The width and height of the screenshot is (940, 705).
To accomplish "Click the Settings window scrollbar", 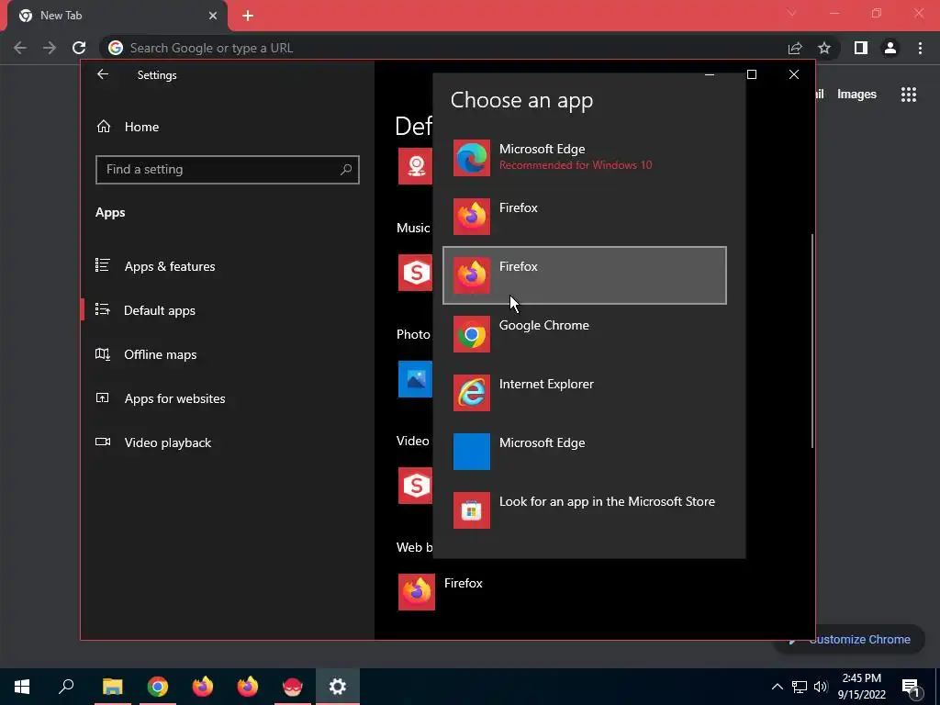I will [811, 341].
